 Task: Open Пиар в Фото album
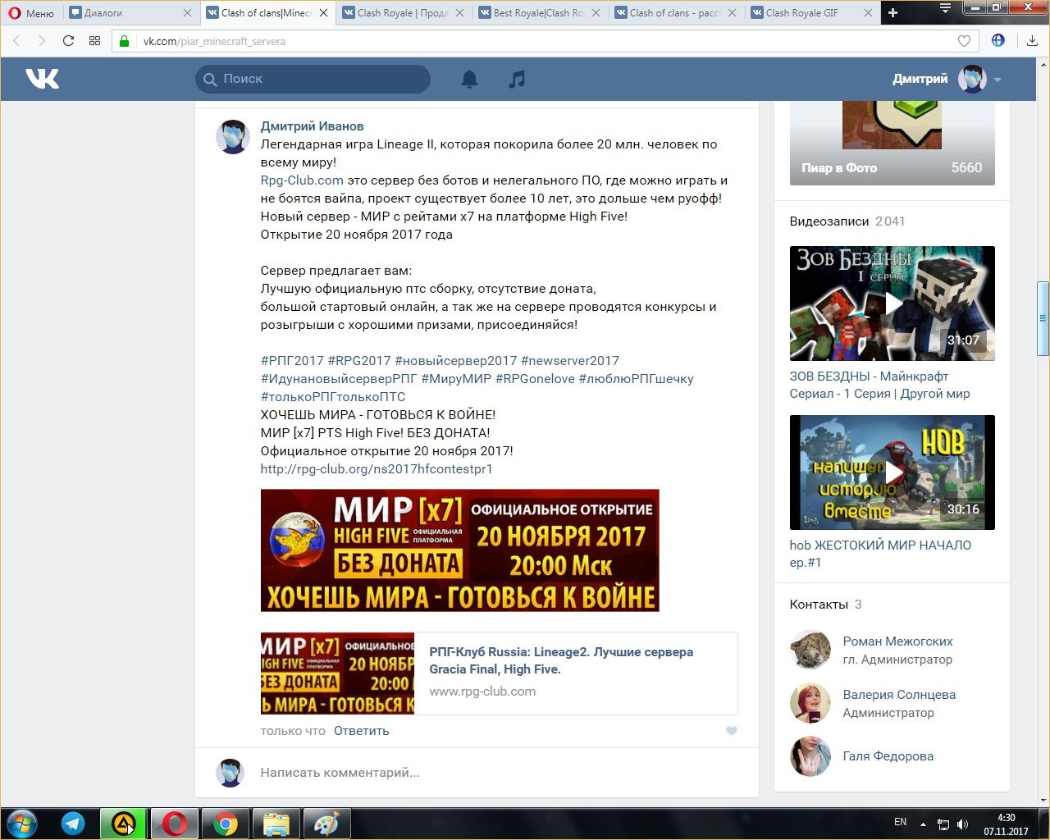coord(892,144)
